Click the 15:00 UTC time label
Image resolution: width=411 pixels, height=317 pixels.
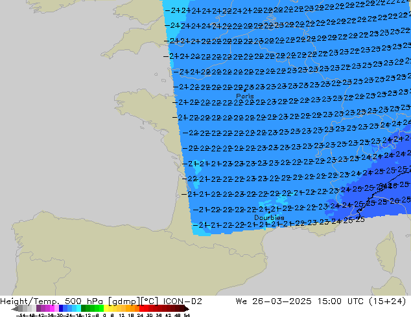tap(340, 301)
